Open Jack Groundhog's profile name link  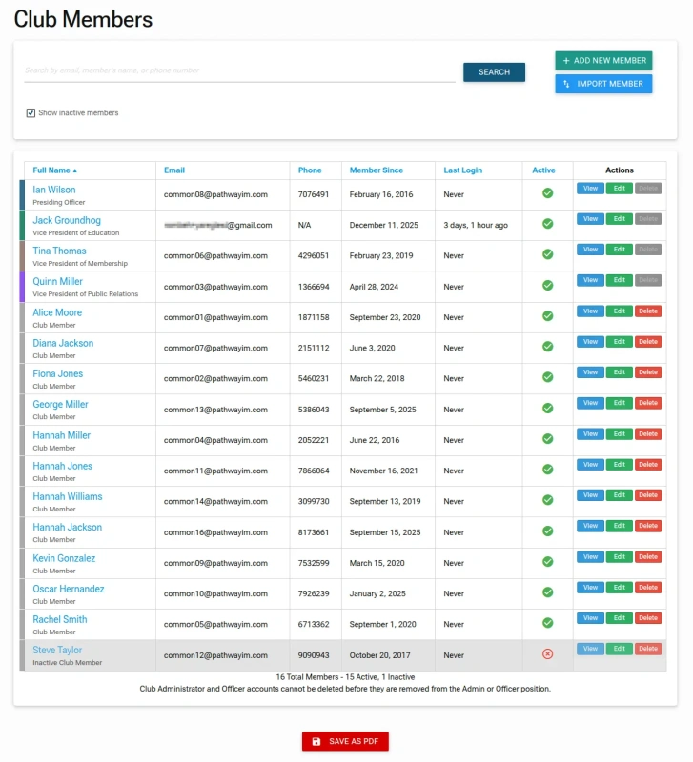pos(67,221)
